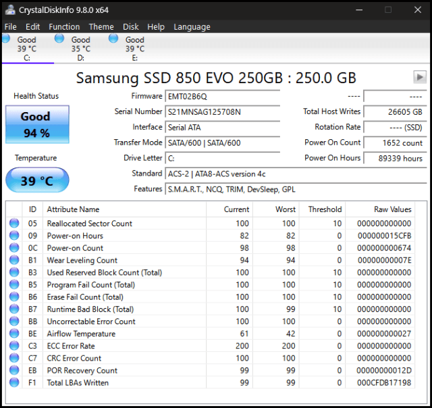Click the Attribute Name column header
This screenshot has height=408, width=432.
pyautogui.click(x=124, y=209)
